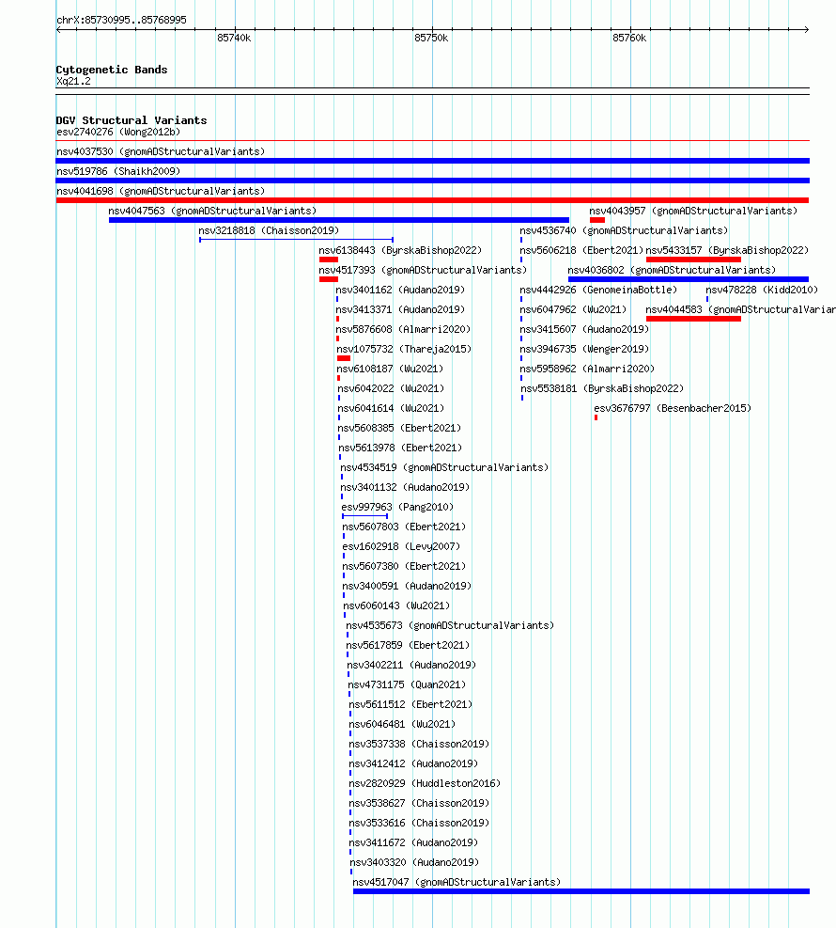The image size is (836, 928).
Task: Click nsv4036802 gnomAD variant label
Action: [672, 270]
